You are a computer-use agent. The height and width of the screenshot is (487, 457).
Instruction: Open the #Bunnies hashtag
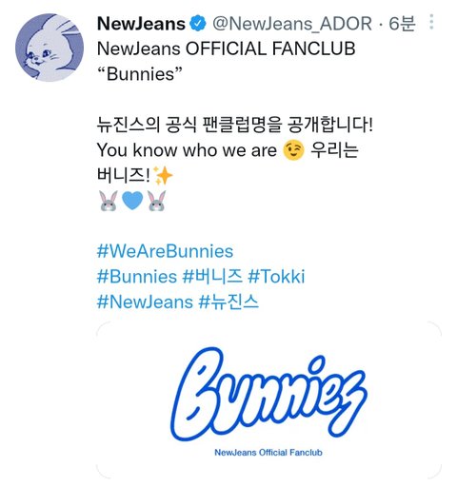137,277
